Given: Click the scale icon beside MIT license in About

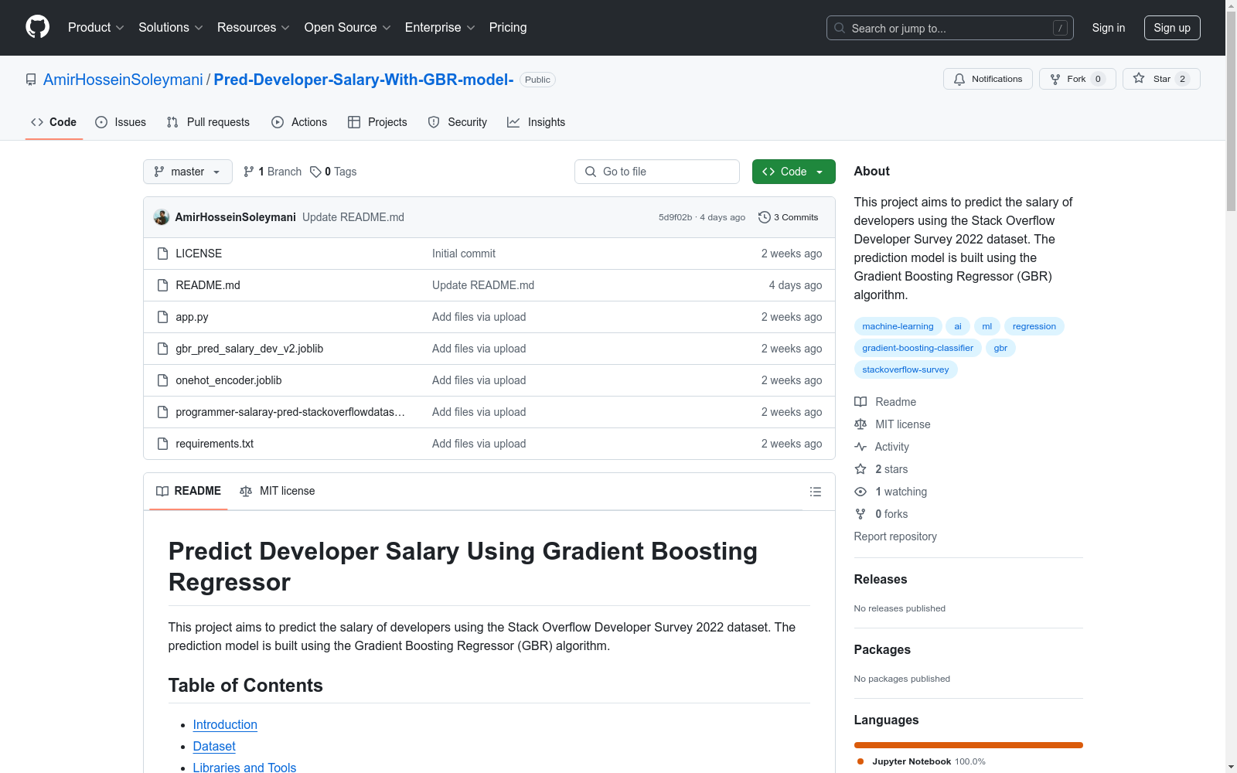Looking at the screenshot, I should coord(860,424).
